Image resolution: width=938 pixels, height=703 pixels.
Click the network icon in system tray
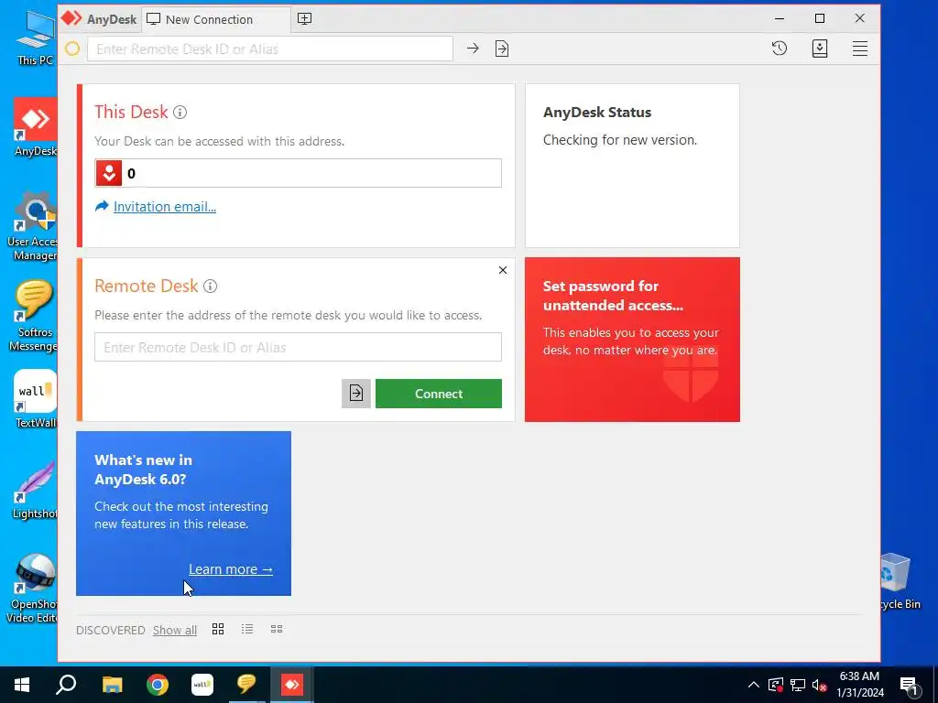[x=798, y=685]
